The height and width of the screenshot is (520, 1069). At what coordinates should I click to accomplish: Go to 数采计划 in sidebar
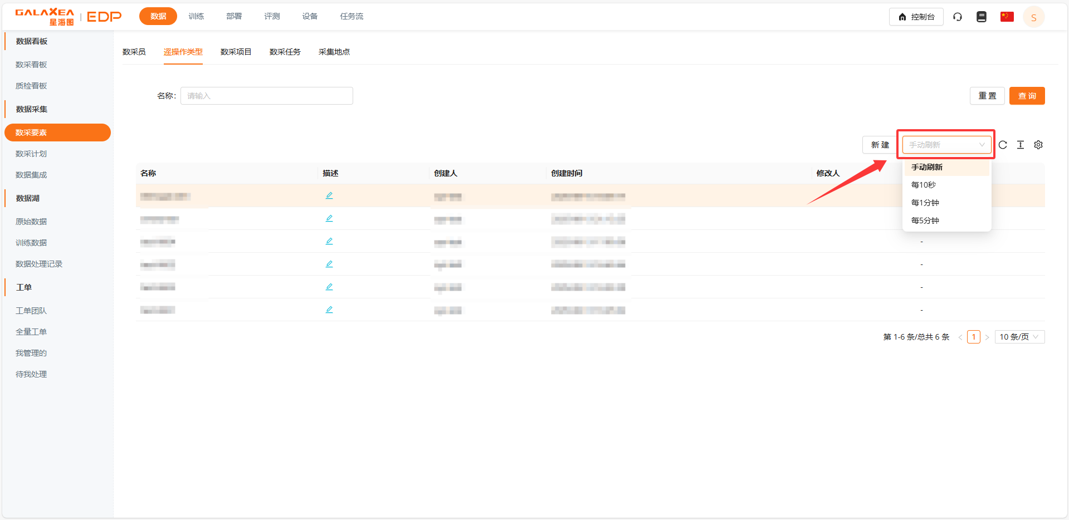click(x=31, y=154)
